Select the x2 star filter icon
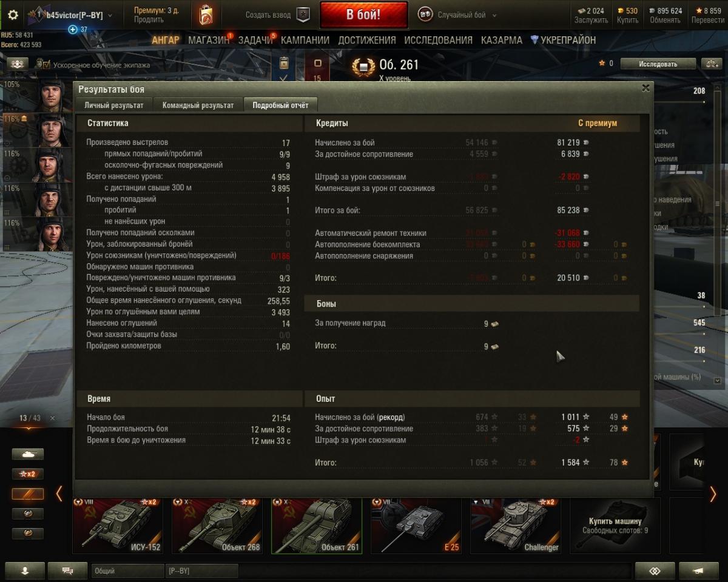728x582 pixels. pos(28,474)
